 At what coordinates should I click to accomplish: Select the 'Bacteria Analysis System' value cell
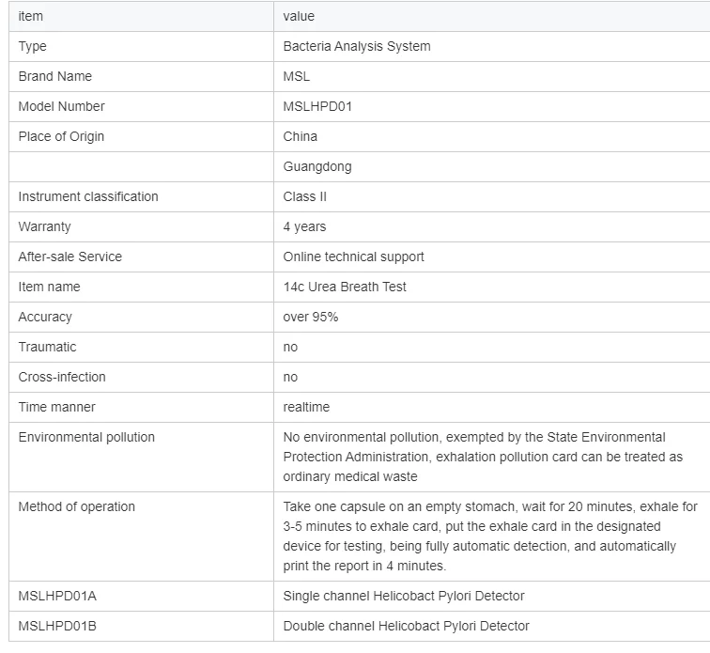(492, 46)
